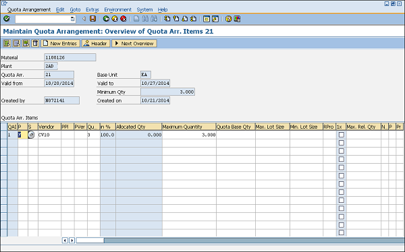
Task: Tick the 1x checkbox in fifth table row
Action: [x=341, y=167]
